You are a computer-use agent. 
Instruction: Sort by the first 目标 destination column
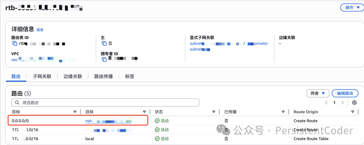(x=75, y=112)
